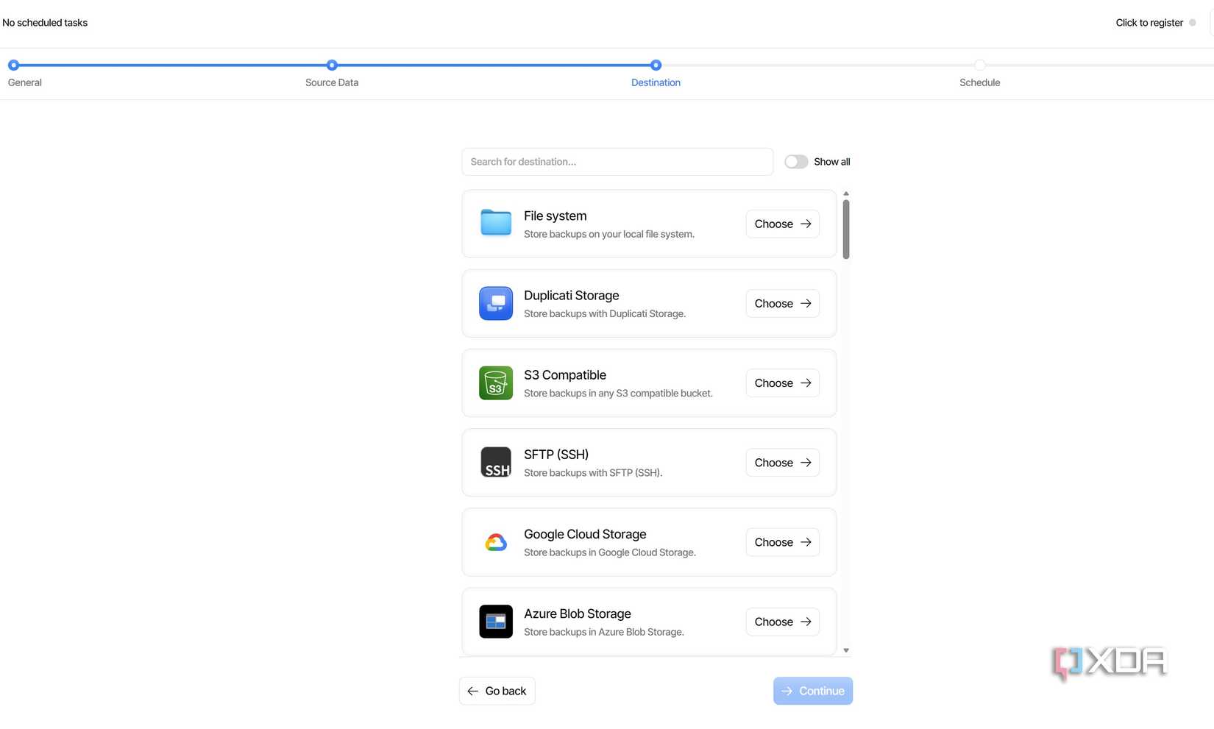Click the scrollbar up arrow

tap(846, 193)
